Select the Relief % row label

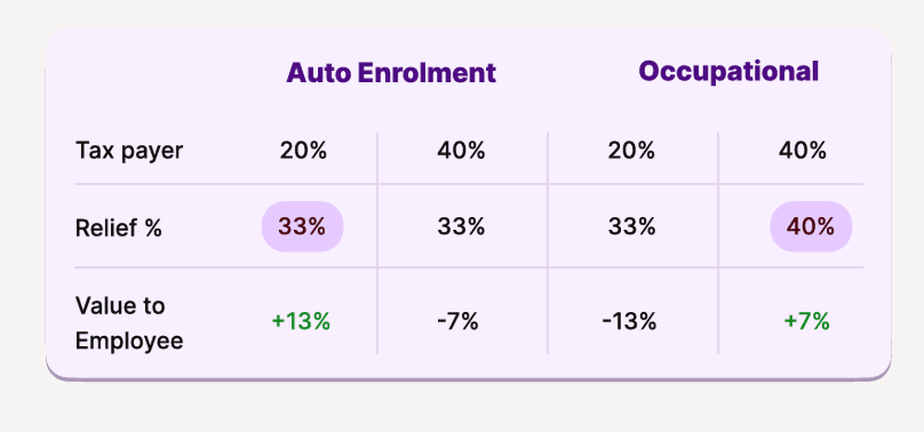[x=118, y=227]
